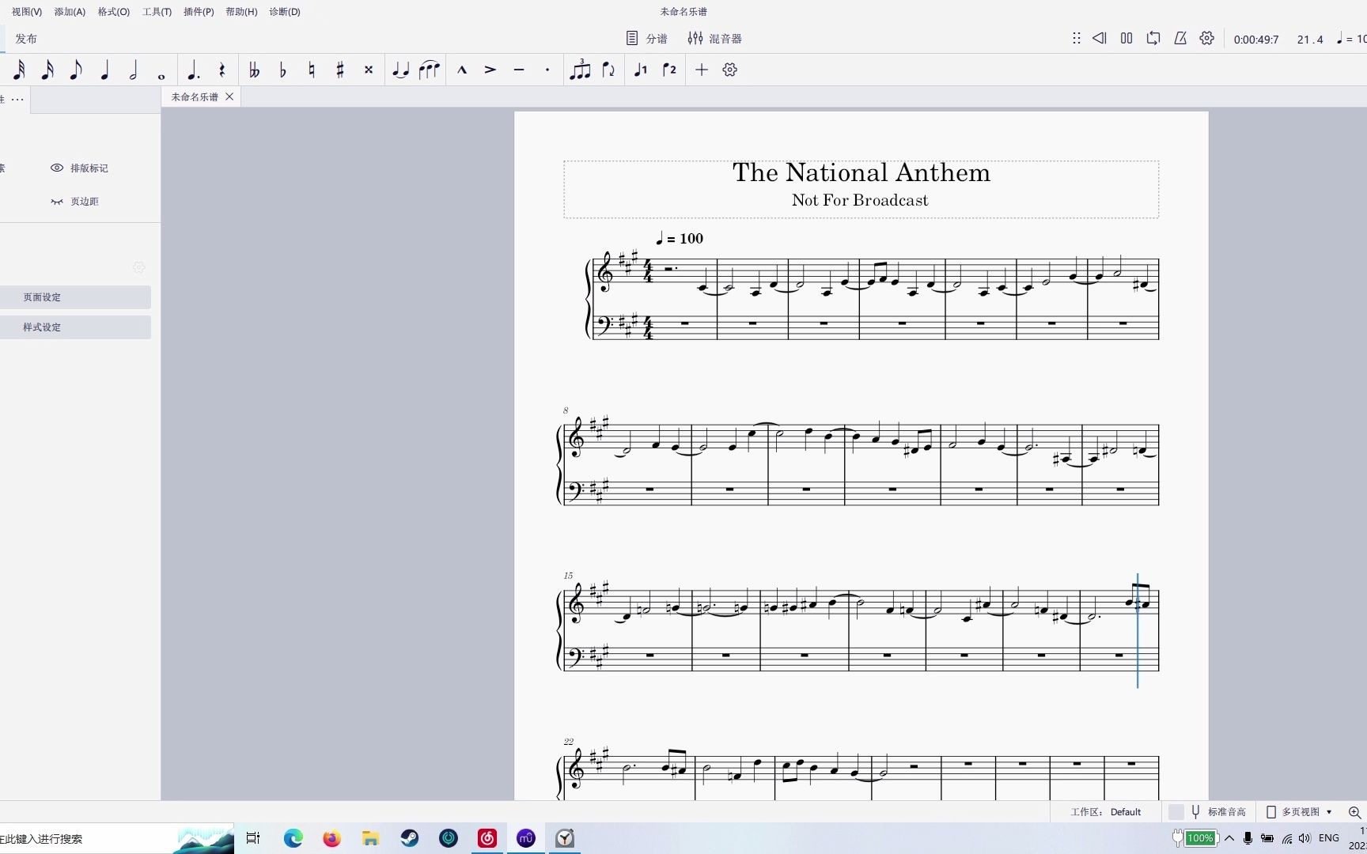Open playback settings gear
The height and width of the screenshot is (854, 1367).
click(x=1207, y=38)
